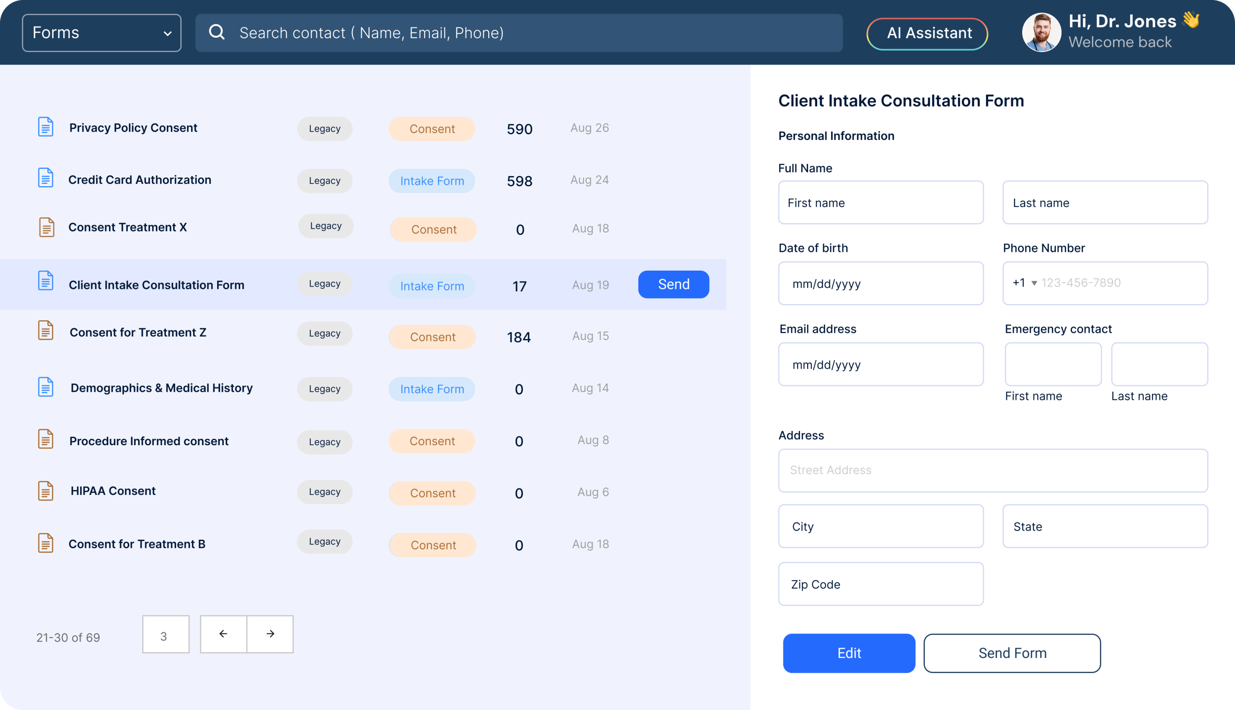Go to next page with right arrow

pyautogui.click(x=270, y=634)
